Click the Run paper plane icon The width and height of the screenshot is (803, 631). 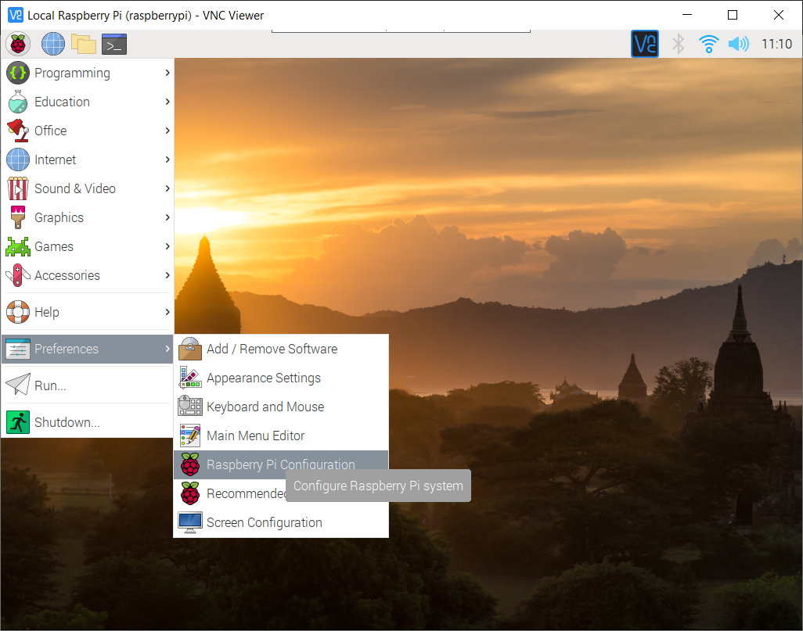point(18,385)
